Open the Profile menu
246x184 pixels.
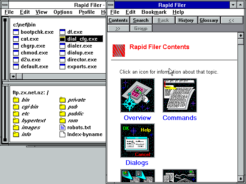pyautogui.click(x=87, y=12)
